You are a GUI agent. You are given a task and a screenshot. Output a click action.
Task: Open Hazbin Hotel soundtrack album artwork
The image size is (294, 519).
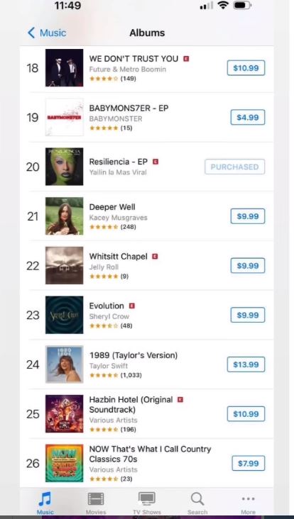point(65,414)
